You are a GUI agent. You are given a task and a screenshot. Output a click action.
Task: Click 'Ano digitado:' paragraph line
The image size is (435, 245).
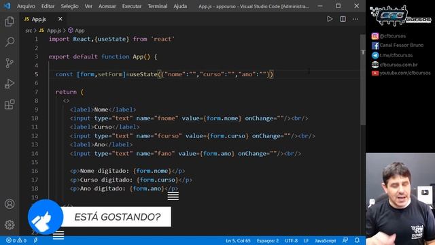pyautogui.click(x=124, y=189)
